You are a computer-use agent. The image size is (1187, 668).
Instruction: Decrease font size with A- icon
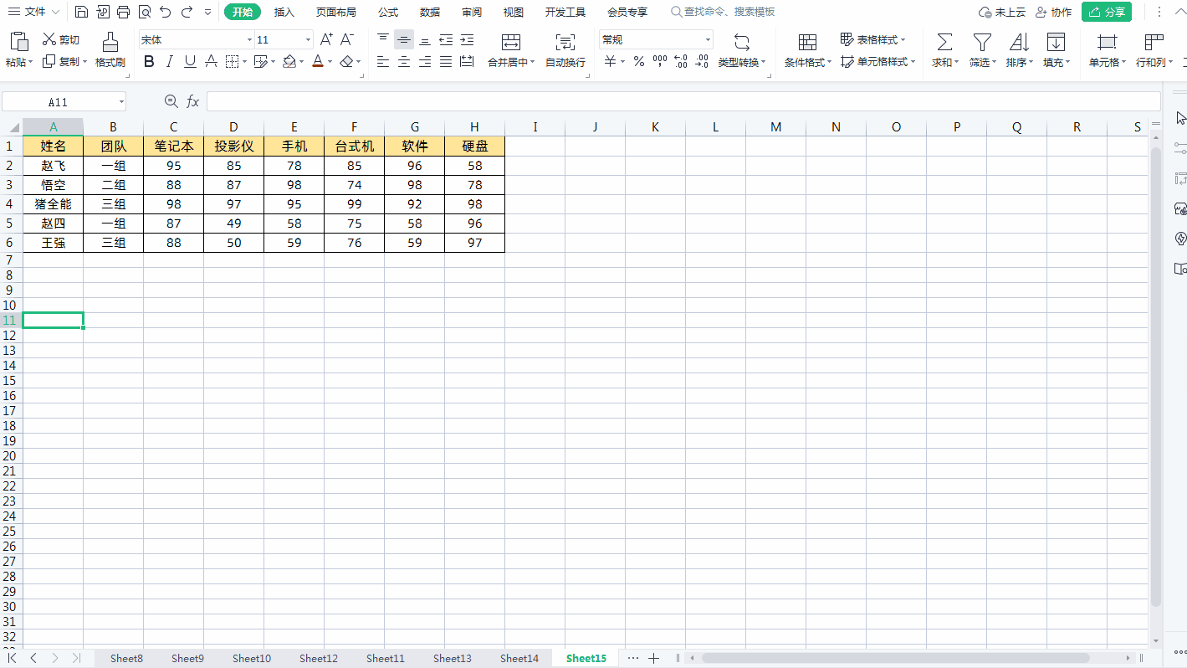[x=347, y=39]
